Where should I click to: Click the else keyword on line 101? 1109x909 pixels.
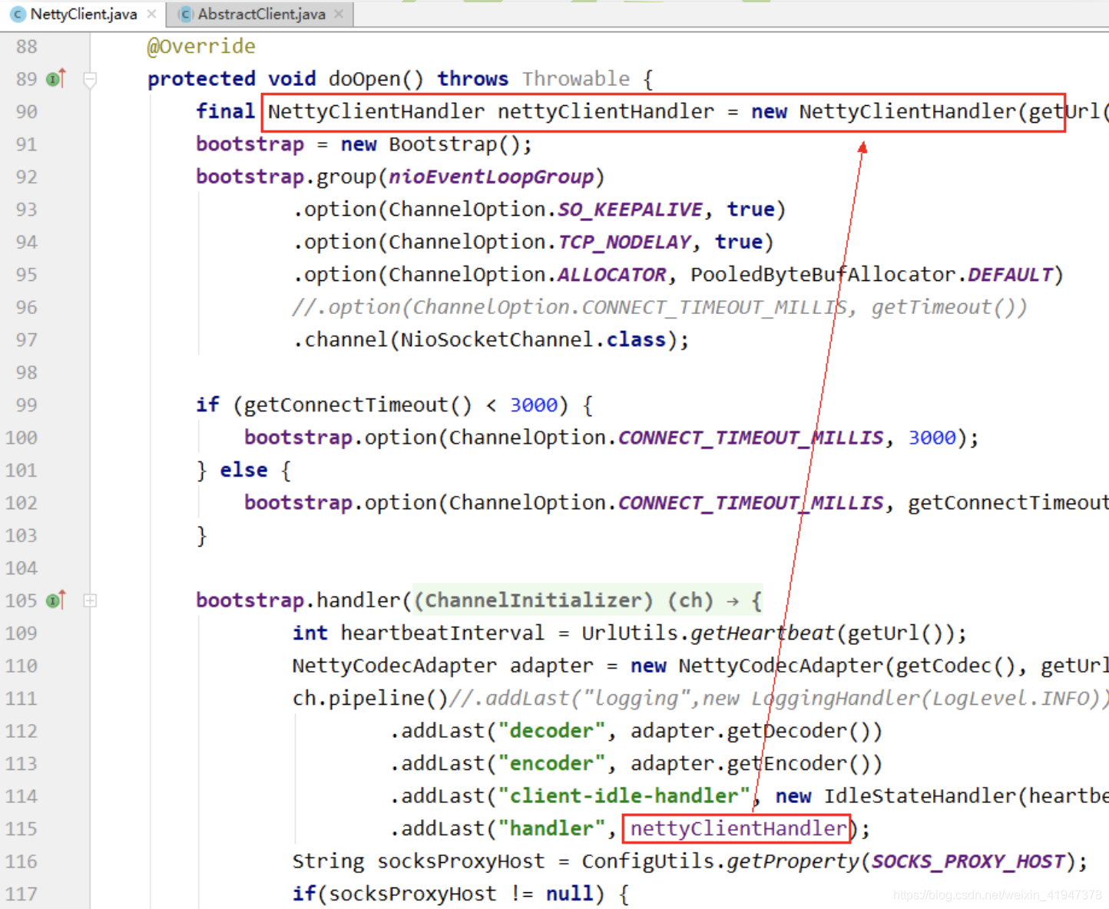pos(243,471)
